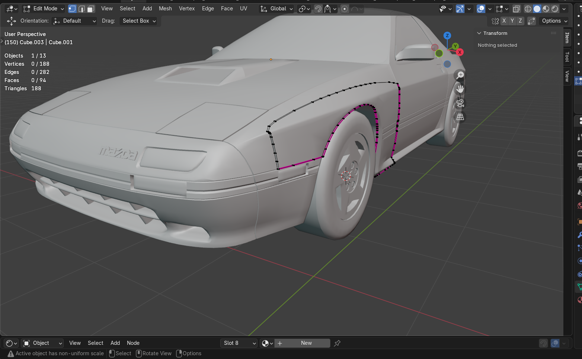
Task: Open viewport shading options dropdown
Action: (564, 9)
